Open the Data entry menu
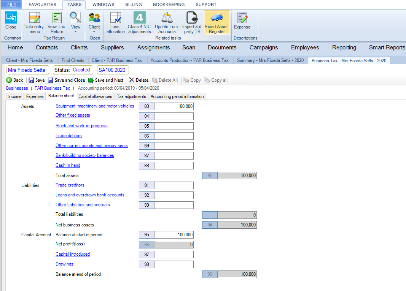406x291 pixels. point(35,23)
